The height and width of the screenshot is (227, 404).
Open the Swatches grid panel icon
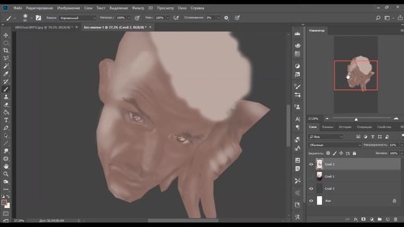coord(297,54)
